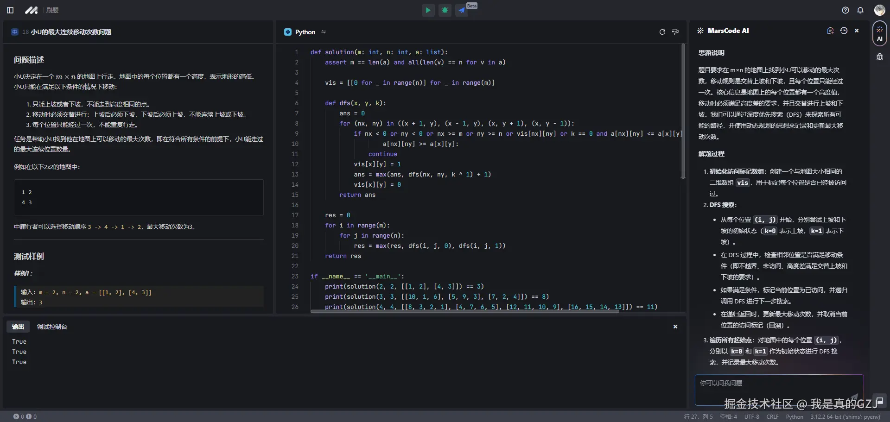Open the help question mark icon
This screenshot has width=890, height=422.
[845, 10]
